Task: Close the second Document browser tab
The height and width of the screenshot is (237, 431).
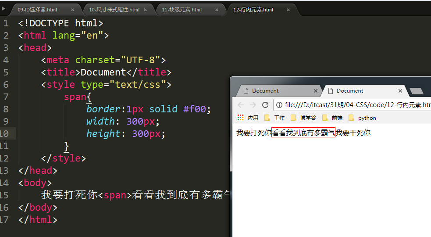Action: tap(400, 91)
